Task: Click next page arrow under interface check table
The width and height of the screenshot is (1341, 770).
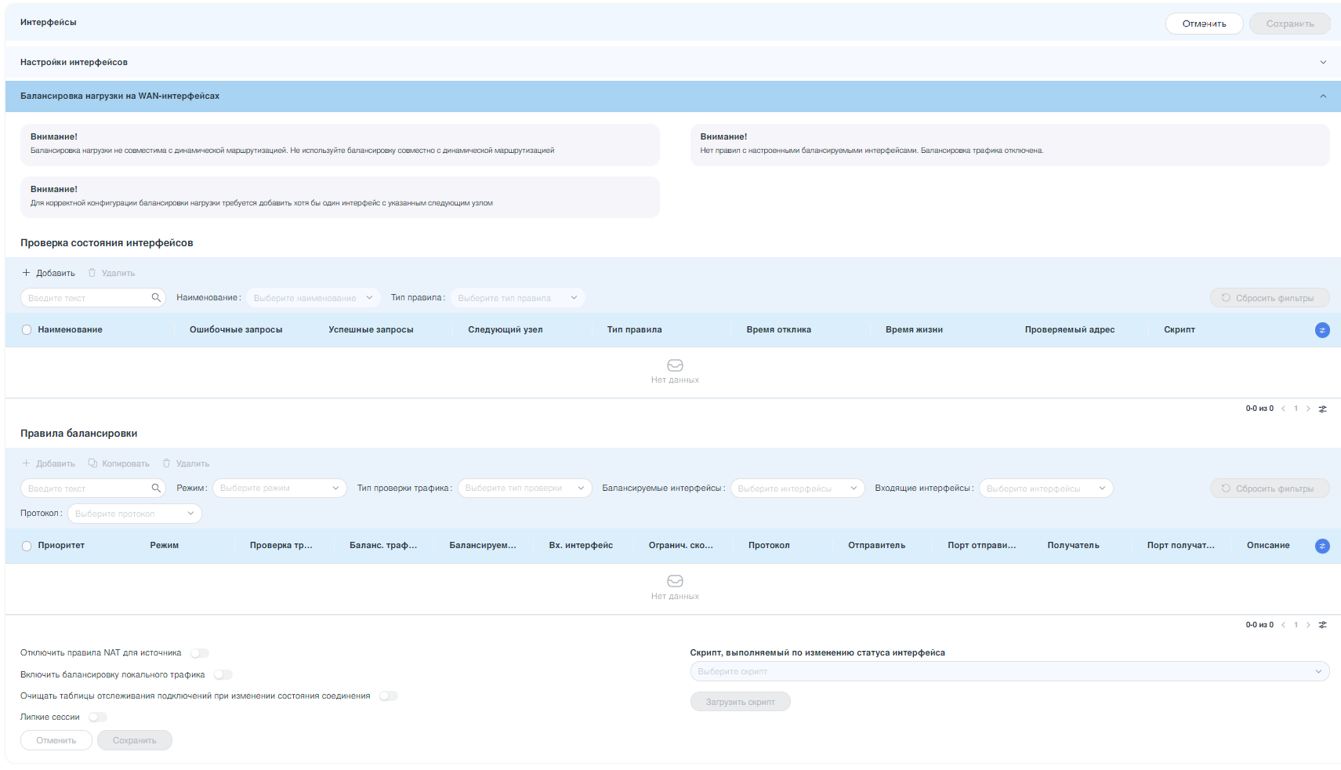Action: coord(1308,409)
